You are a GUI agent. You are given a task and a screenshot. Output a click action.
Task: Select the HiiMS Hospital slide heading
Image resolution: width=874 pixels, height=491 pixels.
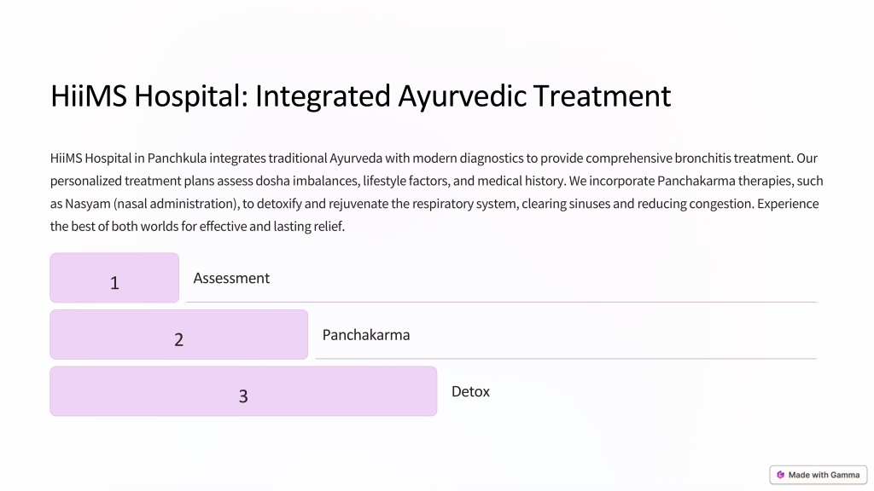[361, 95]
